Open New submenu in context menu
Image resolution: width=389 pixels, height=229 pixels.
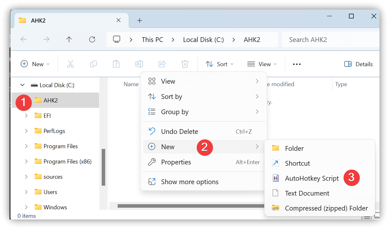click(203, 147)
